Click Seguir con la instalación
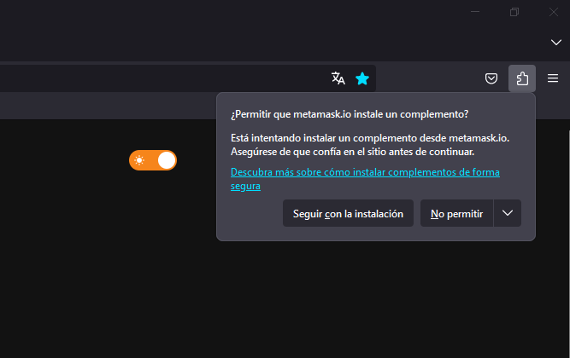570x358 pixels. (x=348, y=213)
